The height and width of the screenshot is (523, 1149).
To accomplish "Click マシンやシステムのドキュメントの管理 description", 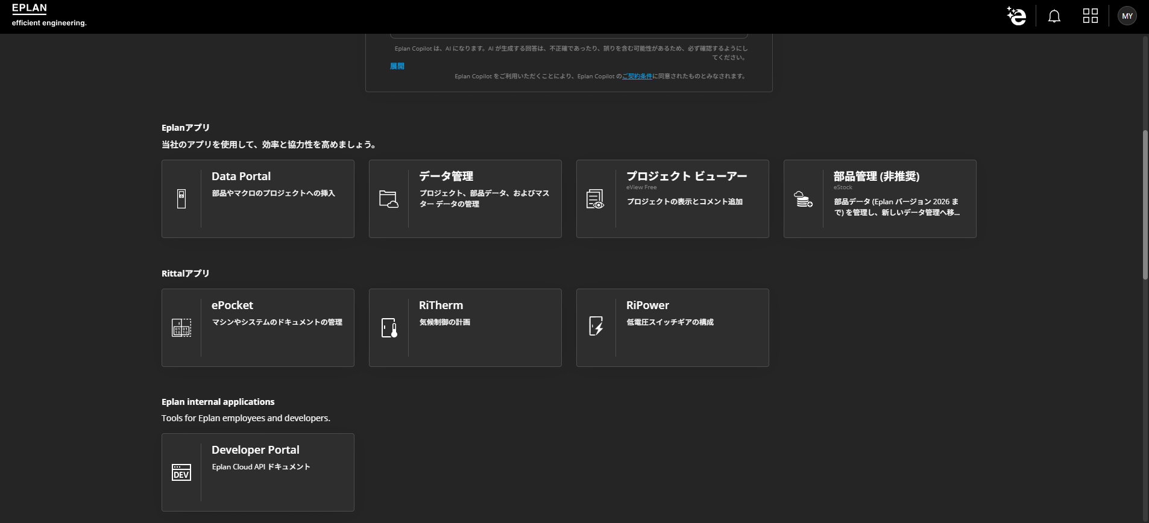I will tap(277, 322).
